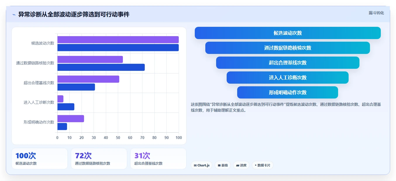Click the 数据卡片 tag
Screen dimensions: 396x181
click(263, 165)
